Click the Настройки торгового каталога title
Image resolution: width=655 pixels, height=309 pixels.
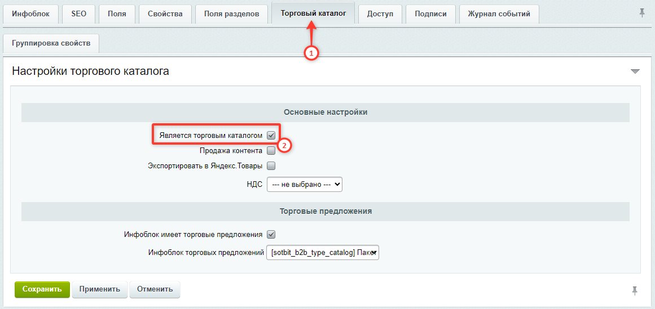(91, 71)
